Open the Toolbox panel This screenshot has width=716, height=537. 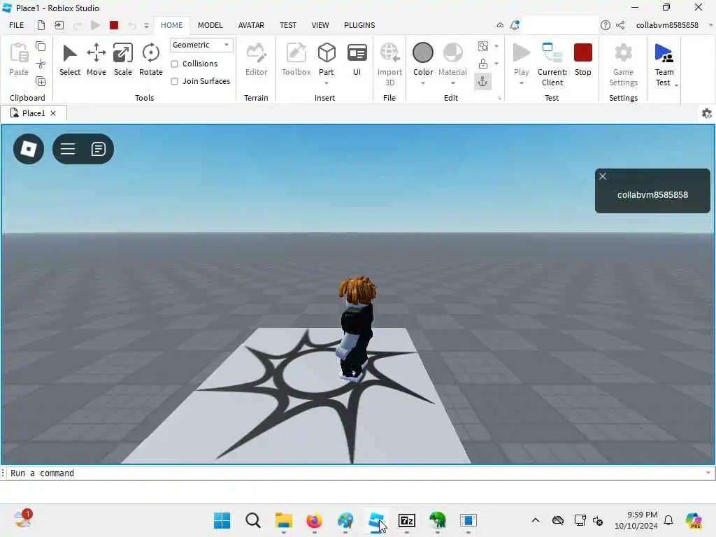click(x=296, y=59)
